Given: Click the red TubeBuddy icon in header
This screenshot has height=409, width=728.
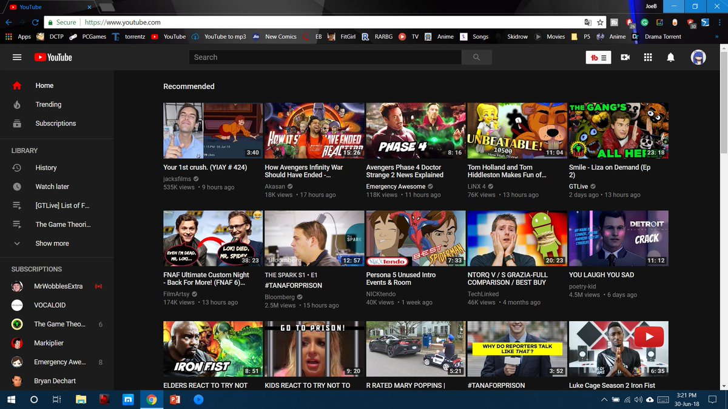Looking at the screenshot, I should (598, 57).
